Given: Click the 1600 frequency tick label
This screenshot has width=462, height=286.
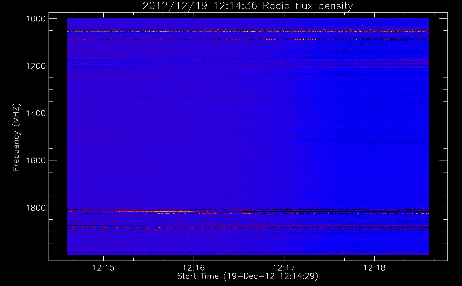Looking at the screenshot, I should click(x=36, y=160).
